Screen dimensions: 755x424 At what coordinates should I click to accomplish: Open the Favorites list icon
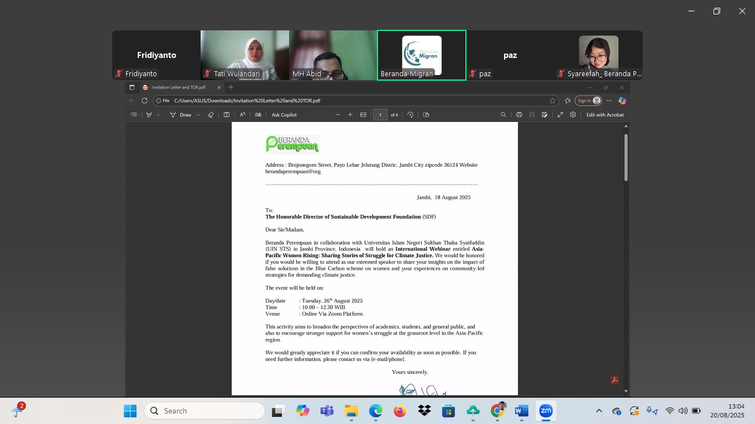(567, 100)
